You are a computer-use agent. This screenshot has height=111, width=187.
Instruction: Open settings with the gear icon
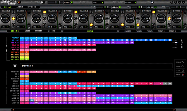[x=172, y=2]
